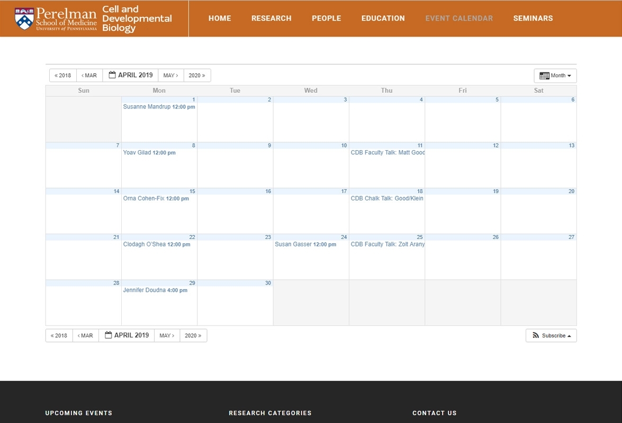Select day number 15 in the calendar

(x=192, y=192)
